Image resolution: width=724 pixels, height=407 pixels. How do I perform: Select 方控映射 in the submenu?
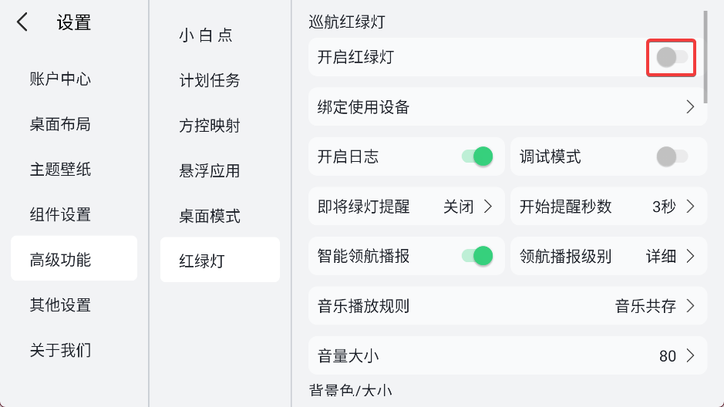(x=210, y=126)
